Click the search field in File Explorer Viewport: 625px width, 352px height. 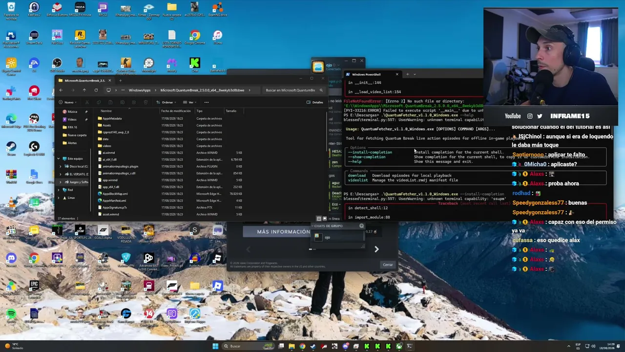(x=293, y=90)
